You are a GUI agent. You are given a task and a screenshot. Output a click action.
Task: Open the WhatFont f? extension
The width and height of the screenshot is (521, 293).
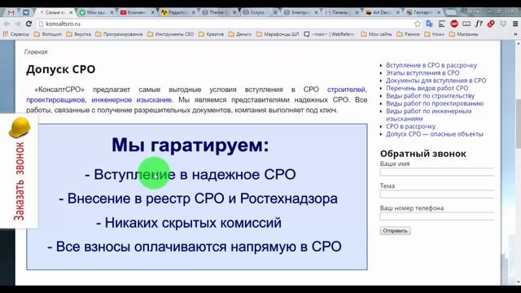(x=479, y=24)
